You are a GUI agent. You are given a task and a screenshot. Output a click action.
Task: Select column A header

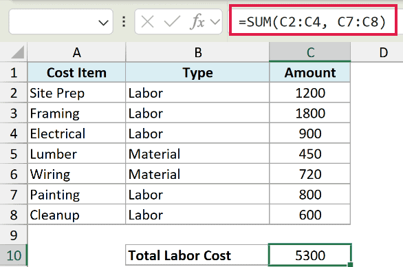[x=76, y=52]
